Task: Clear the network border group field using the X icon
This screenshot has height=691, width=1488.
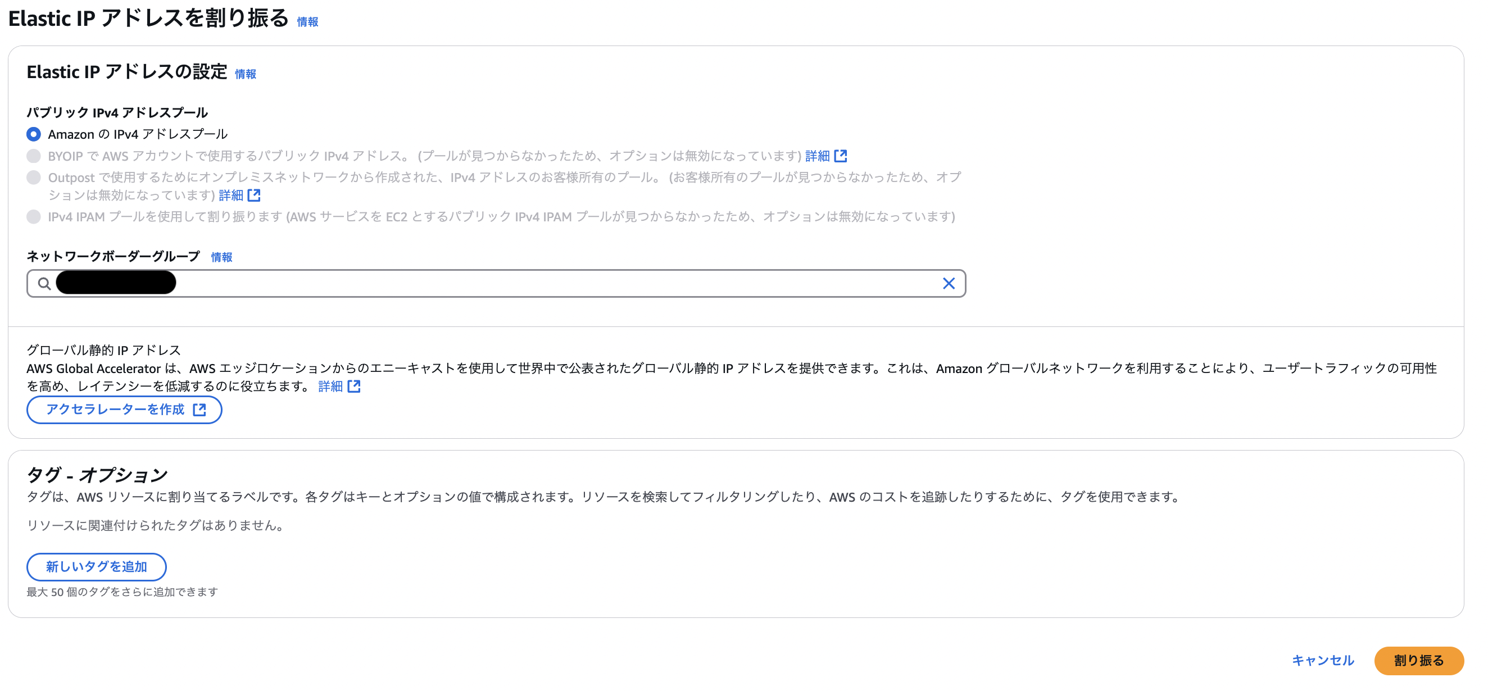Action: coord(949,284)
